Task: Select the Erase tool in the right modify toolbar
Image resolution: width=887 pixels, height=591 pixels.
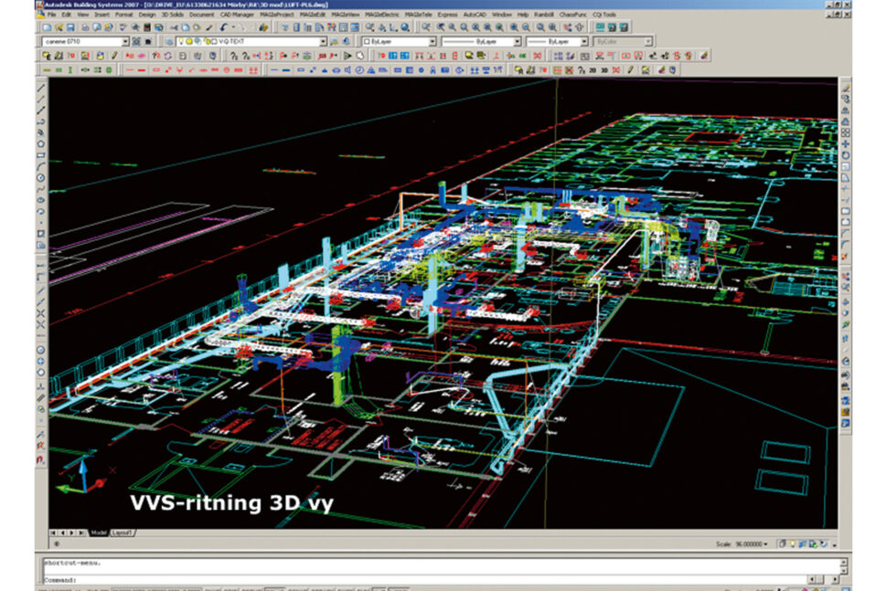Action: 845,89
